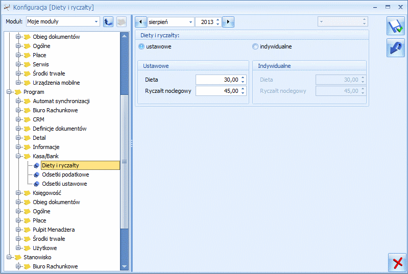
Task: Increase the ustawowe Dieta value
Action: tap(243, 78)
